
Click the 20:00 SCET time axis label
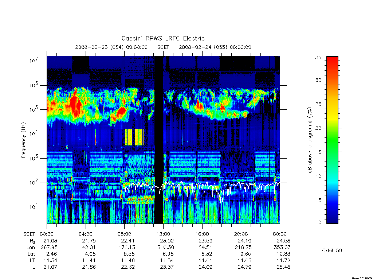(241, 234)
